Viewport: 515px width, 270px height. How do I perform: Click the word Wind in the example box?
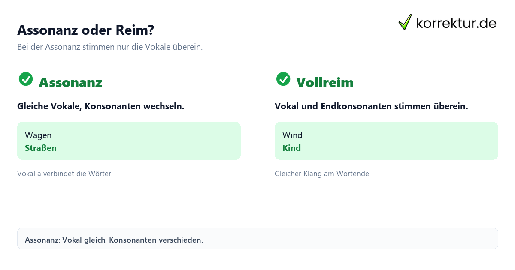(x=292, y=135)
